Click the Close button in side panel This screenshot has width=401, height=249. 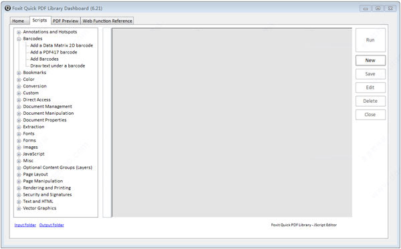(370, 115)
